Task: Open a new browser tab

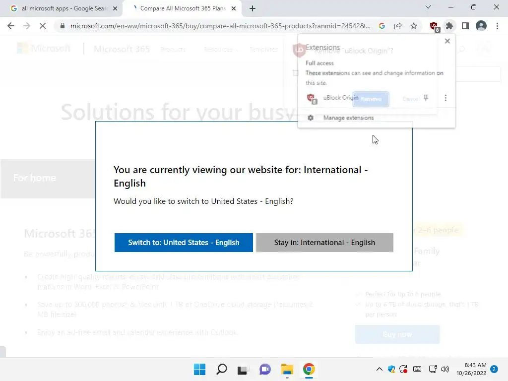Action: 253,8
